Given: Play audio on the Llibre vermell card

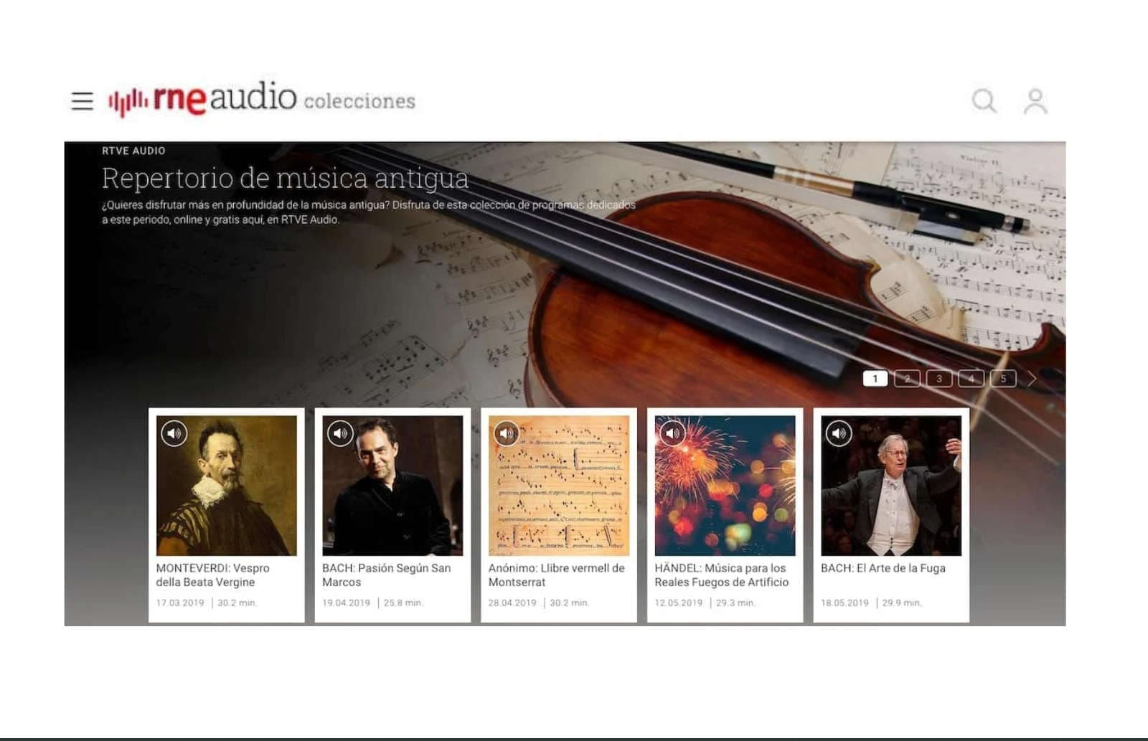Looking at the screenshot, I should click(x=507, y=433).
